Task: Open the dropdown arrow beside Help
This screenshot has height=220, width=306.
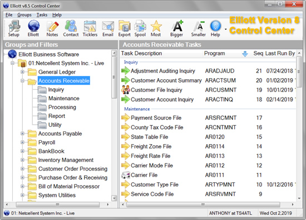Action: click(225, 29)
